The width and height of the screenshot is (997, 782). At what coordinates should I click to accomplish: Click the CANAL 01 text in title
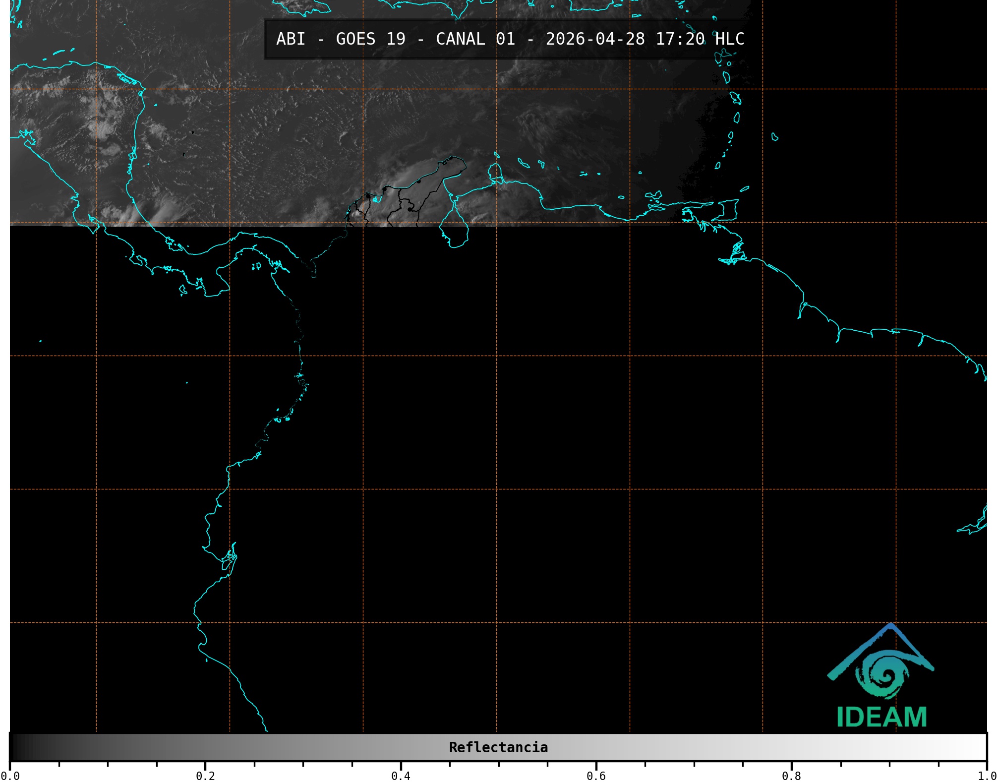tap(475, 39)
